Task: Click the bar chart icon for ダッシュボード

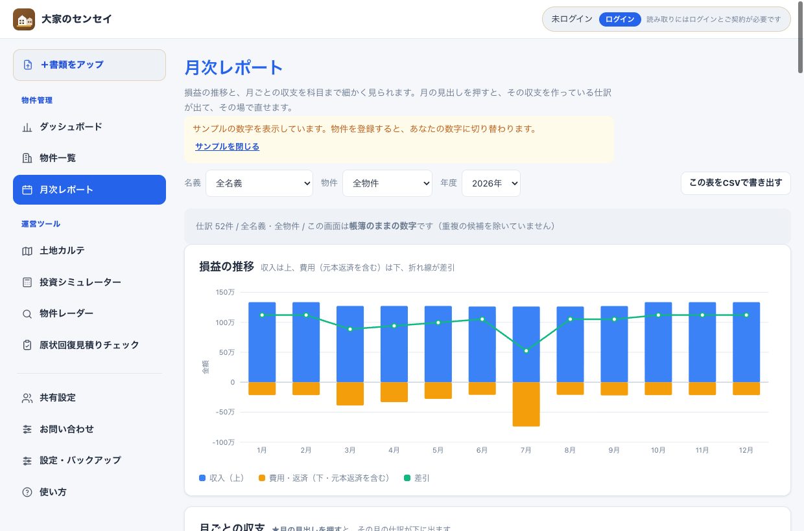Action: (x=27, y=127)
